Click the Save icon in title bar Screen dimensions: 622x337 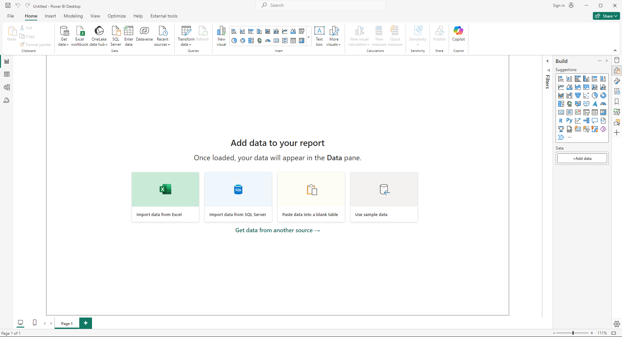(8, 6)
